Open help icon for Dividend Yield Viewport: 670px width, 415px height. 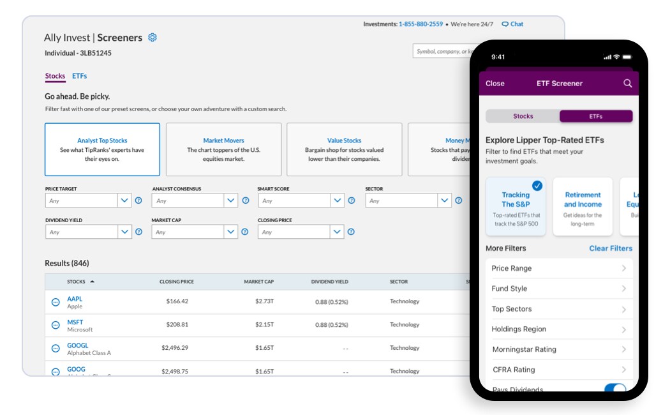139,232
